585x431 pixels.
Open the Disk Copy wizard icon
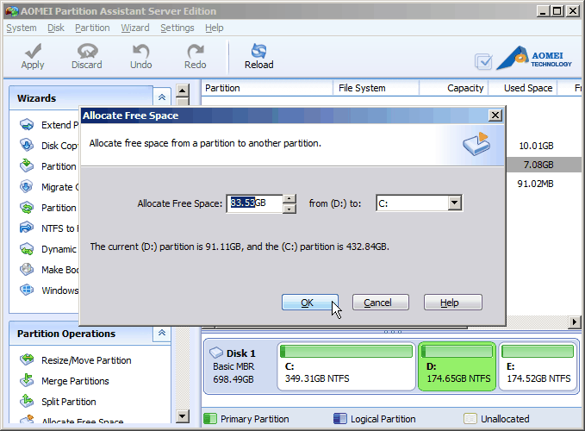[27, 145]
